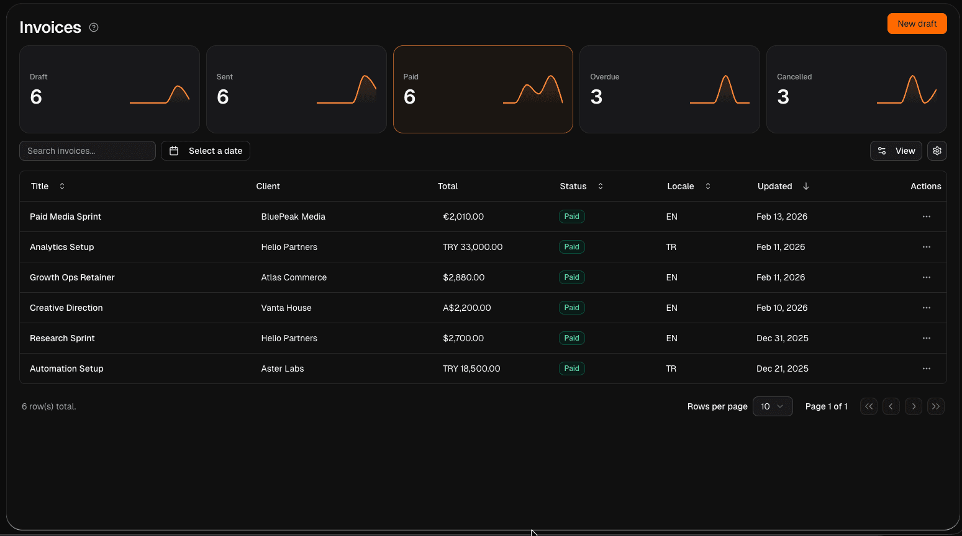Select the Draft invoices card

[109, 89]
